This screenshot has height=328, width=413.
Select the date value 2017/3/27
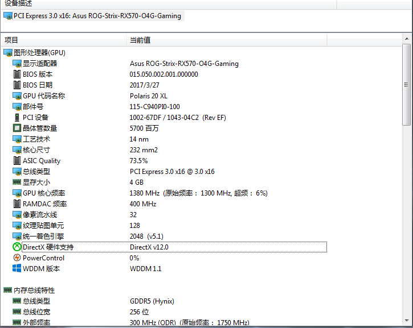144,85
